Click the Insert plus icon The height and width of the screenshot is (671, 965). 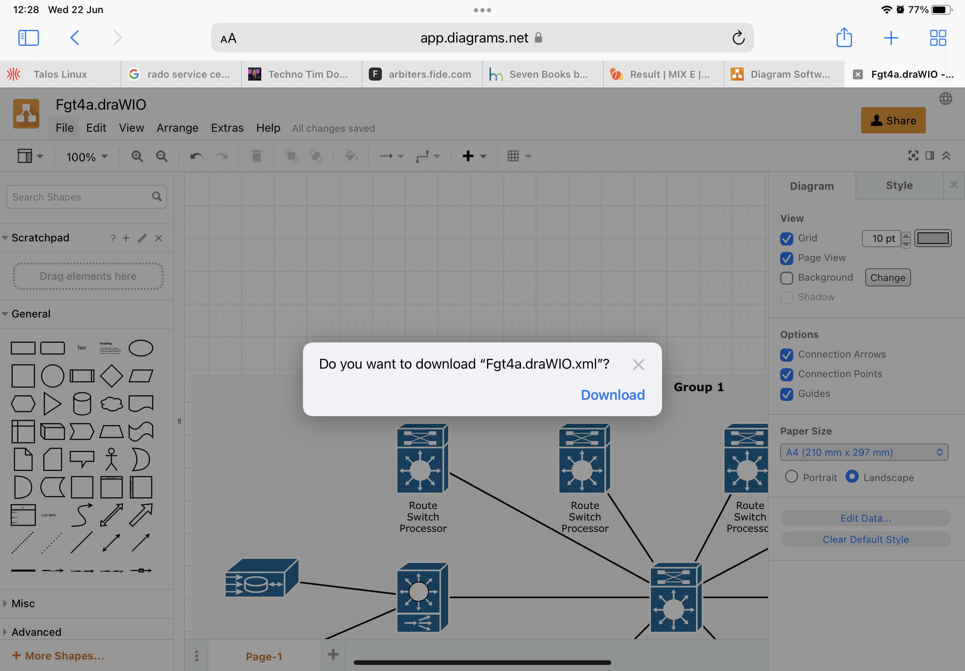[x=468, y=156]
